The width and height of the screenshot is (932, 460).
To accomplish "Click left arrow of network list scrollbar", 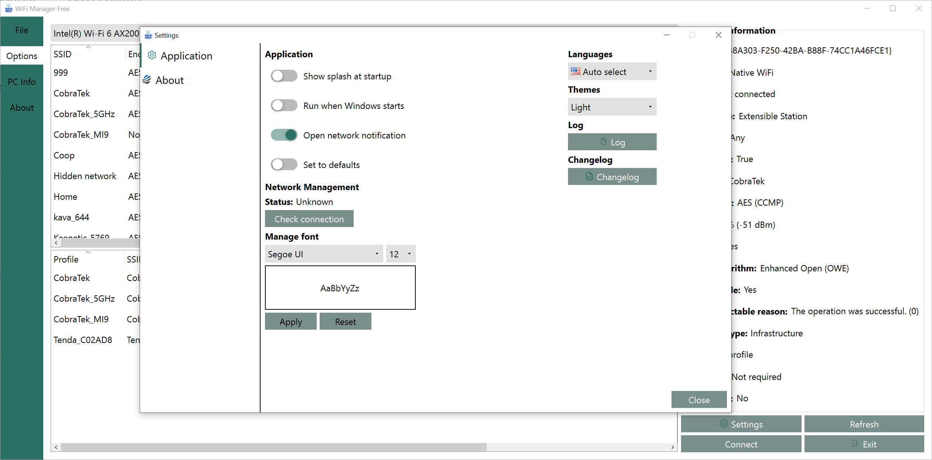I will [x=56, y=243].
